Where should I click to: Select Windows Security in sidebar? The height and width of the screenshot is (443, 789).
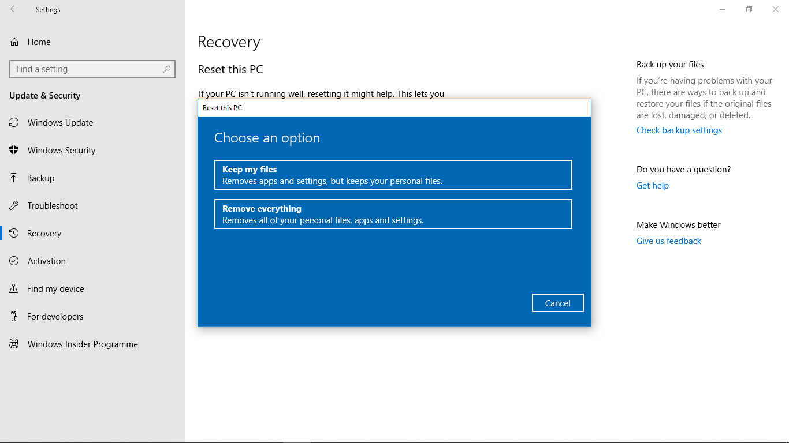click(92, 151)
